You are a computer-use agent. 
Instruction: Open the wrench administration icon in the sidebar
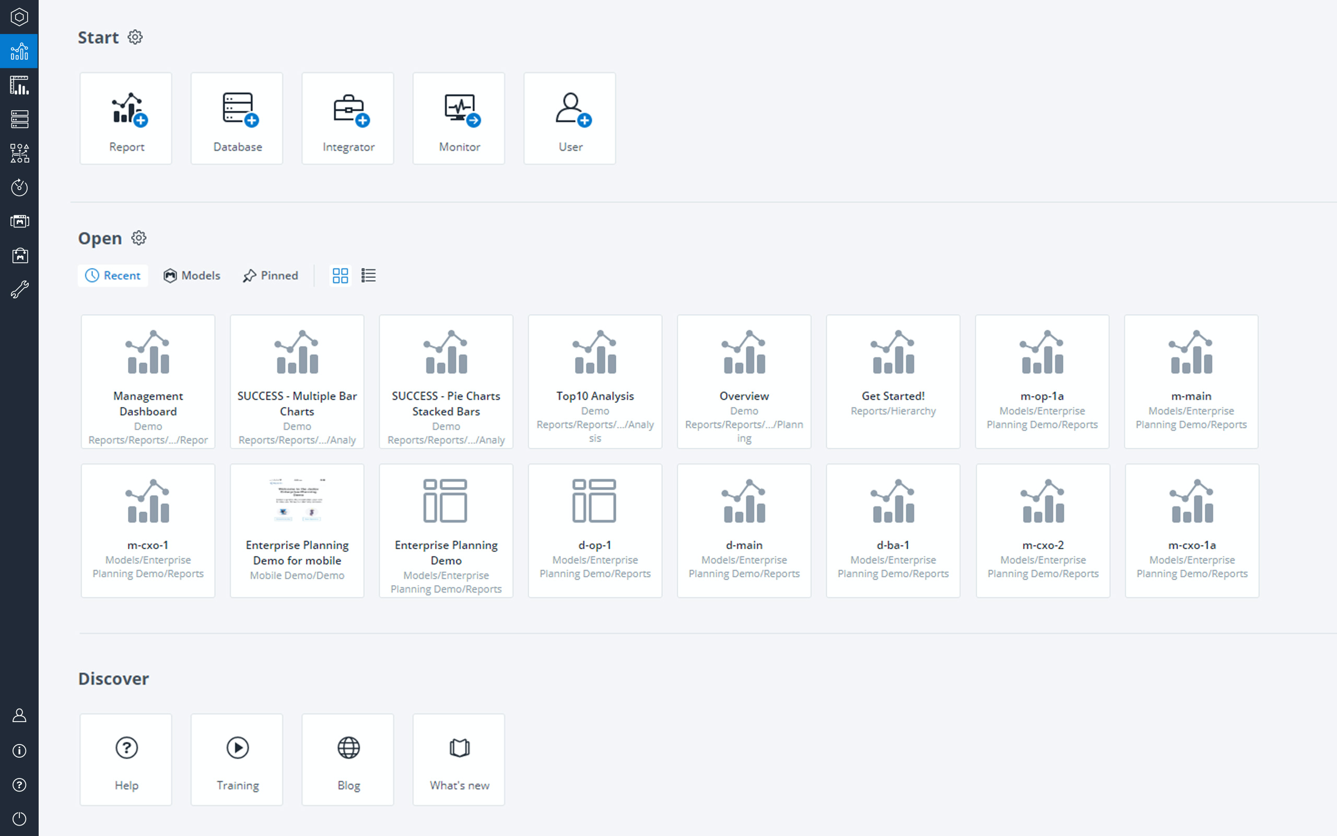click(19, 289)
